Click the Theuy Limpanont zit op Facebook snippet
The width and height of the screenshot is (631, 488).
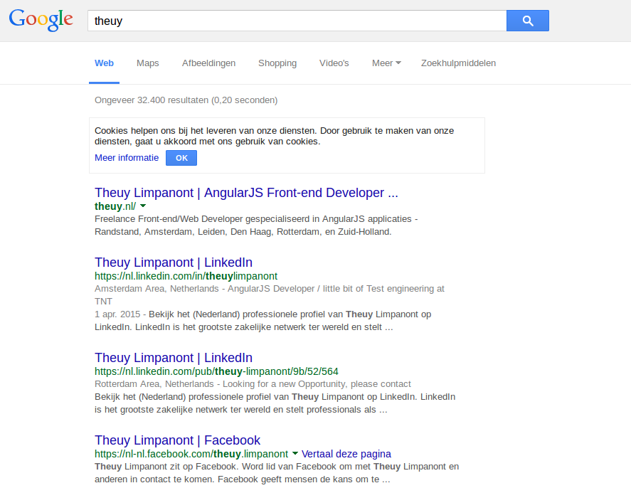coord(277,473)
